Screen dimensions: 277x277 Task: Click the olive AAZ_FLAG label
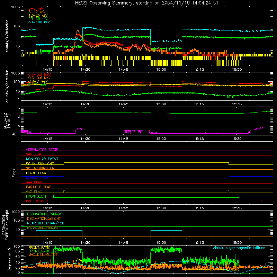(34, 191)
